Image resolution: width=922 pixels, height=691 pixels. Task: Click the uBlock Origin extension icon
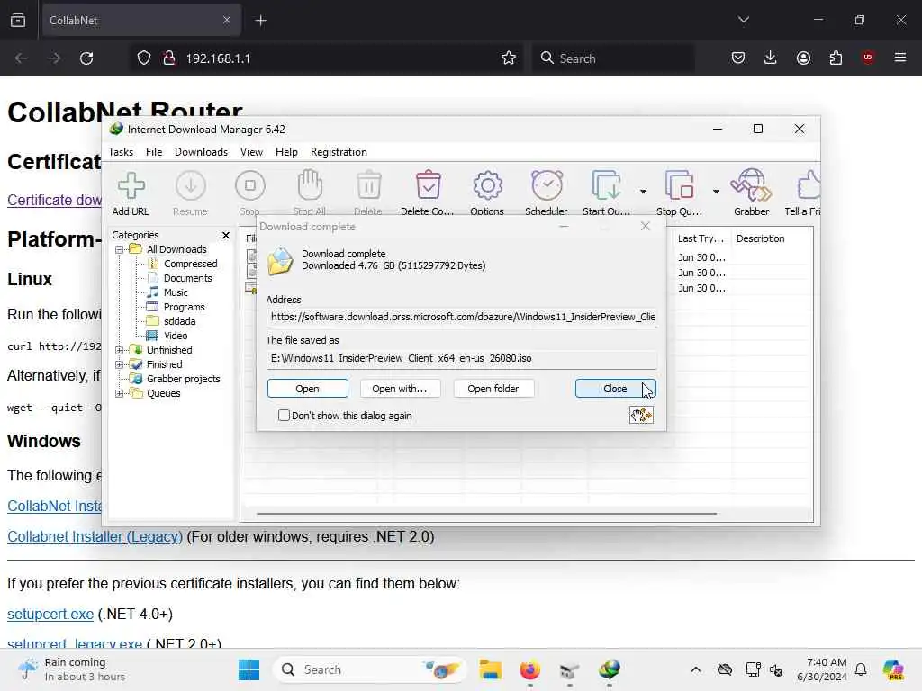(868, 58)
